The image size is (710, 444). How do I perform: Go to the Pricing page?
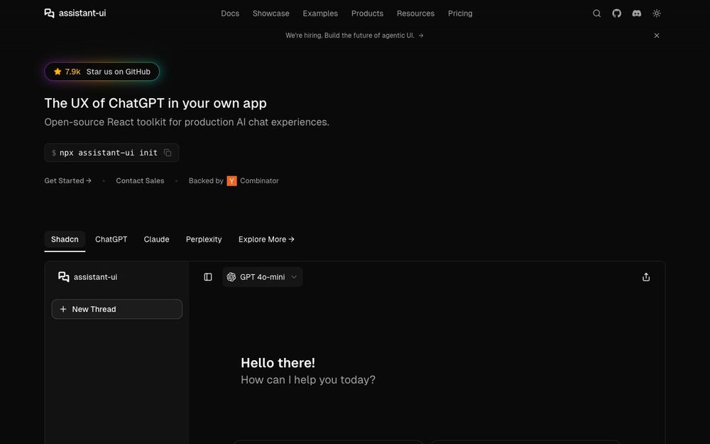pos(460,13)
